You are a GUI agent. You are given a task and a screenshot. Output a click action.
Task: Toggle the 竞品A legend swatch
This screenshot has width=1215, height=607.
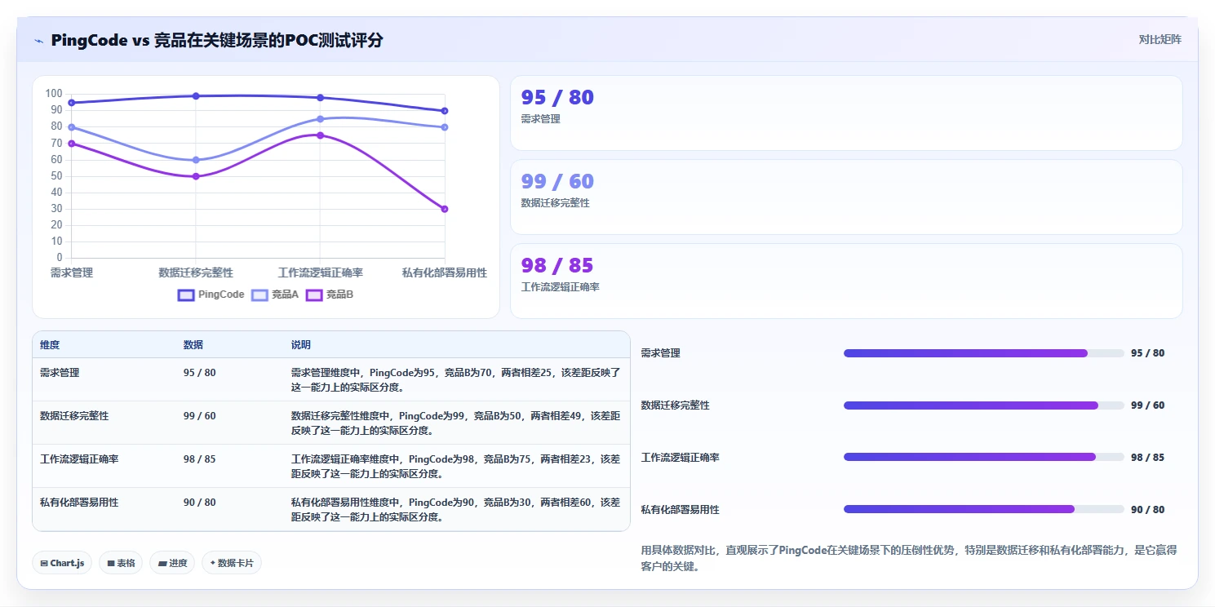(259, 295)
